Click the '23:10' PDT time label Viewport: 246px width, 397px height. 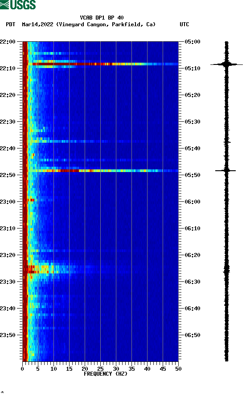pos(8,228)
